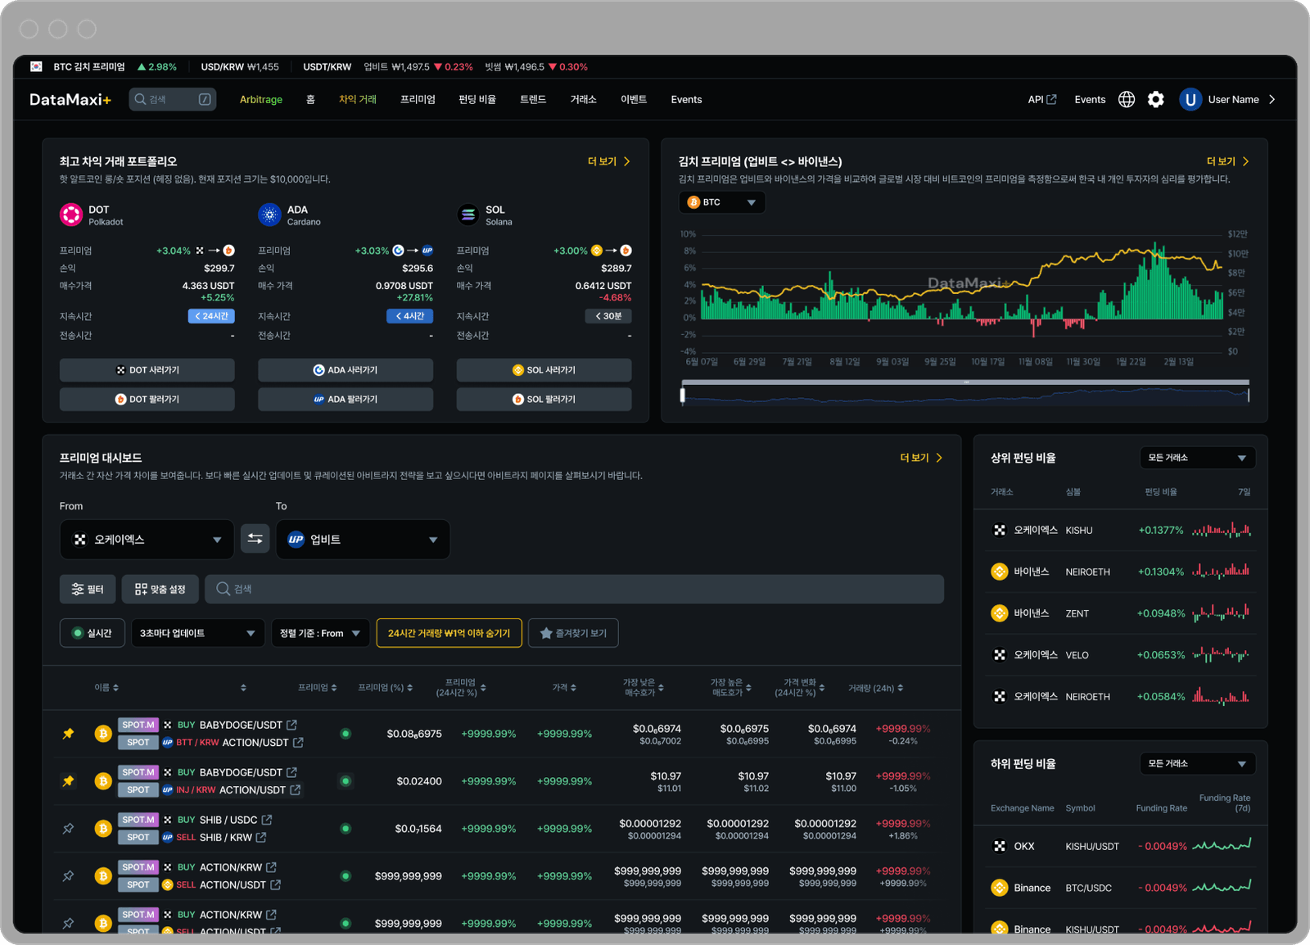Go to the 펀딩 비율 menu tab
This screenshot has width=1310, height=945.
(477, 100)
